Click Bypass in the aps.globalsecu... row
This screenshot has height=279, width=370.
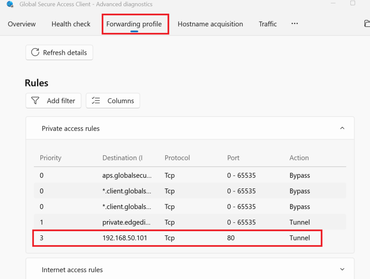(300, 176)
